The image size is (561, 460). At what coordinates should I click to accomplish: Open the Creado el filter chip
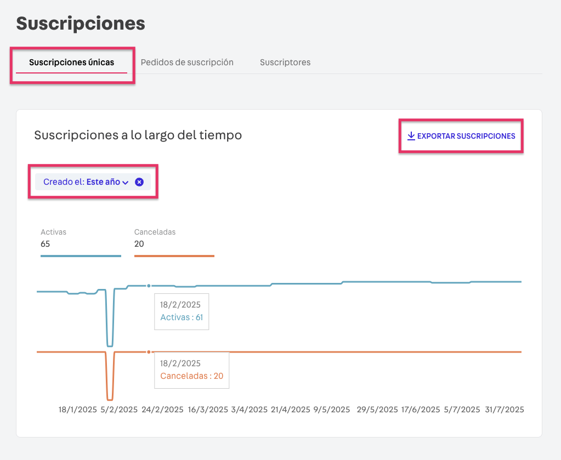tap(81, 182)
